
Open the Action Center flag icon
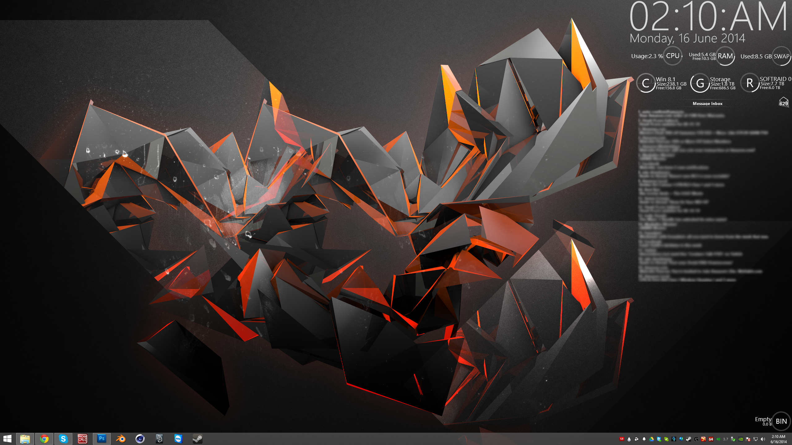tap(748, 439)
